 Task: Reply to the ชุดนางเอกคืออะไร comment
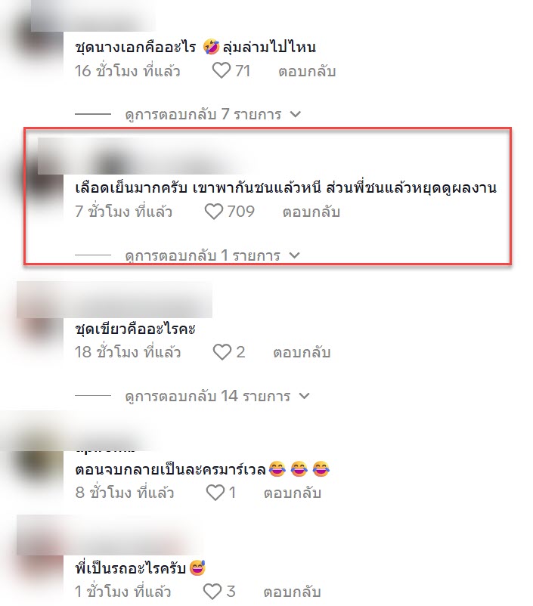307,72
